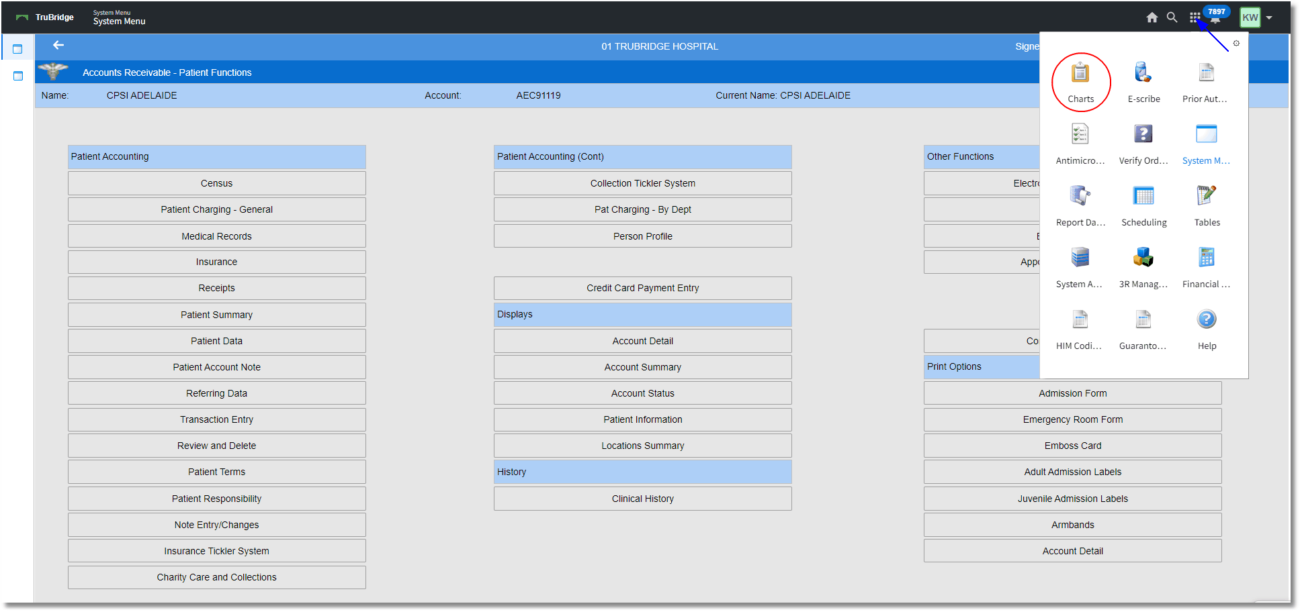Display Account Summary
Viewport: 1300px width, 612px height.
[x=642, y=367]
